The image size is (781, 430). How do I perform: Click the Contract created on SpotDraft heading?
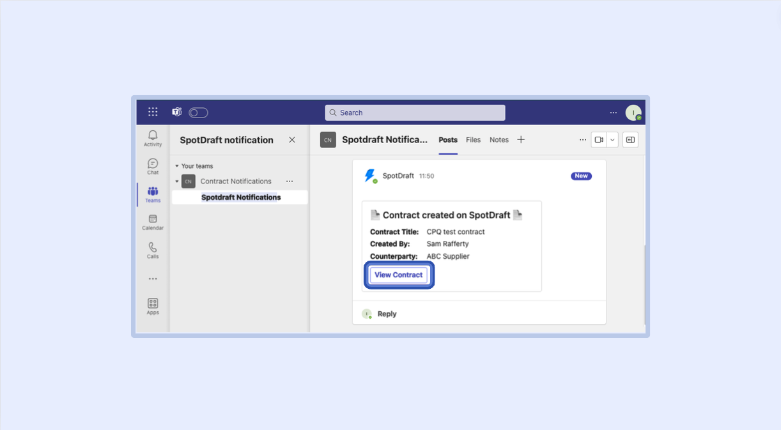pos(446,215)
